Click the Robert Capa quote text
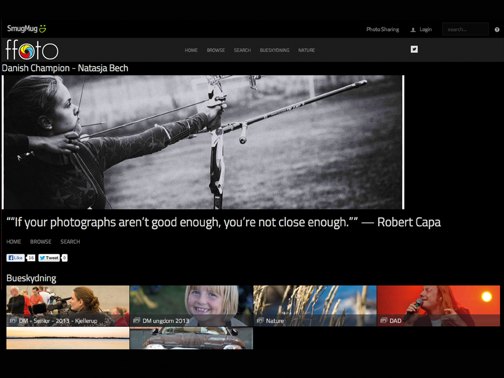This screenshot has height=378, width=504. pos(223,222)
